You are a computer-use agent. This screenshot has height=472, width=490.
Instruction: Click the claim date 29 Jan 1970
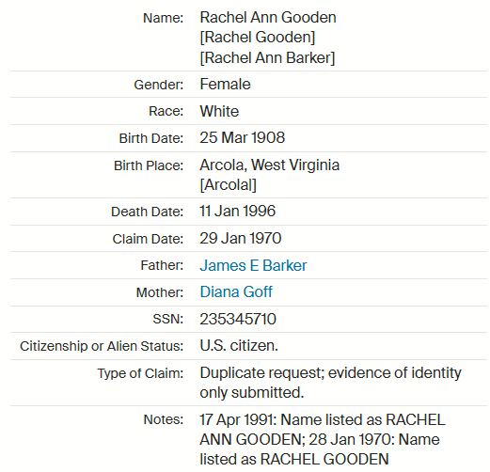pyautogui.click(x=241, y=238)
